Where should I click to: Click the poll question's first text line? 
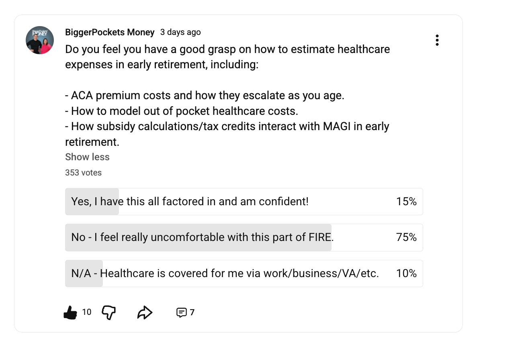click(x=227, y=49)
